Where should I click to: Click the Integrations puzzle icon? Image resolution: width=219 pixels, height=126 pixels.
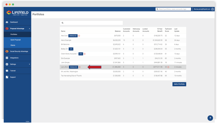pyautogui.click(x=7, y=58)
